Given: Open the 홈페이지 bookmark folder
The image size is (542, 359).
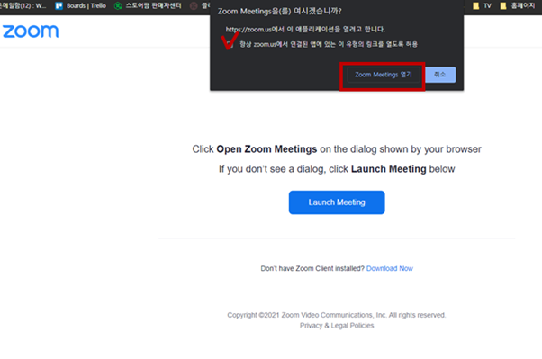Looking at the screenshot, I should (518, 5).
